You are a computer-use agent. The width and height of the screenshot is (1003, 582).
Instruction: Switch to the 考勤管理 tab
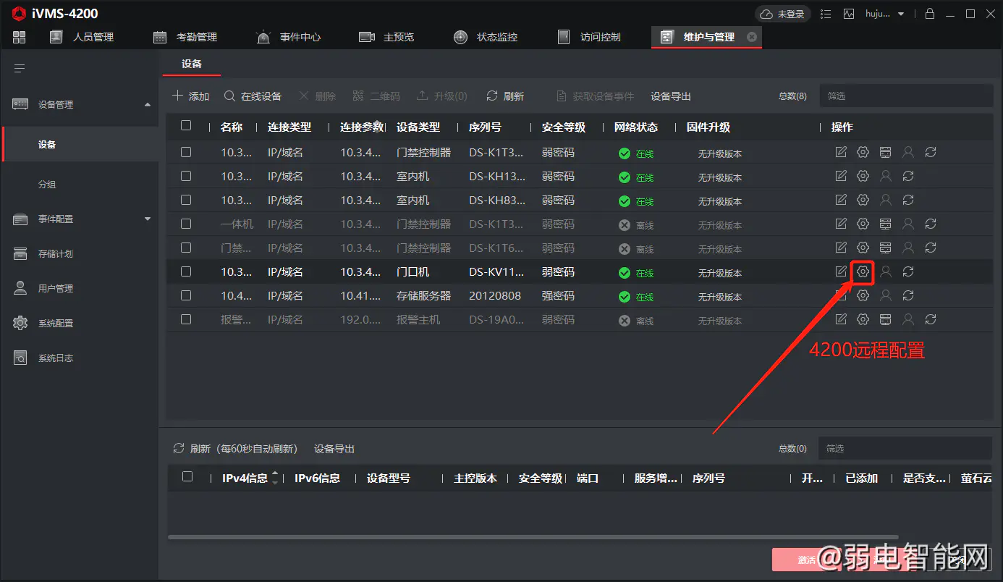point(185,37)
